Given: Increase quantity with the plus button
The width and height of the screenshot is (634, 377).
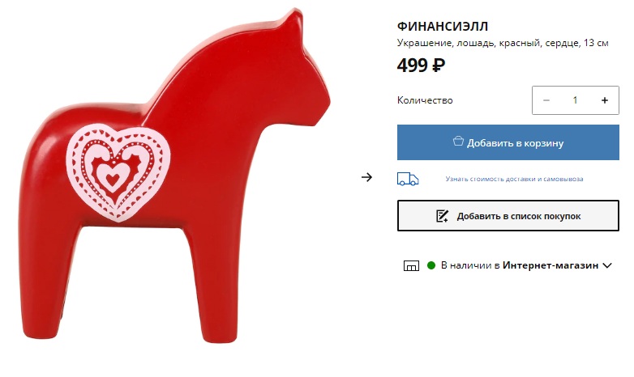Looking at the screenshot, I should click(605, 100).
